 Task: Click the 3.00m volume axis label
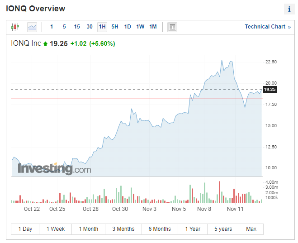coord(272,187)
